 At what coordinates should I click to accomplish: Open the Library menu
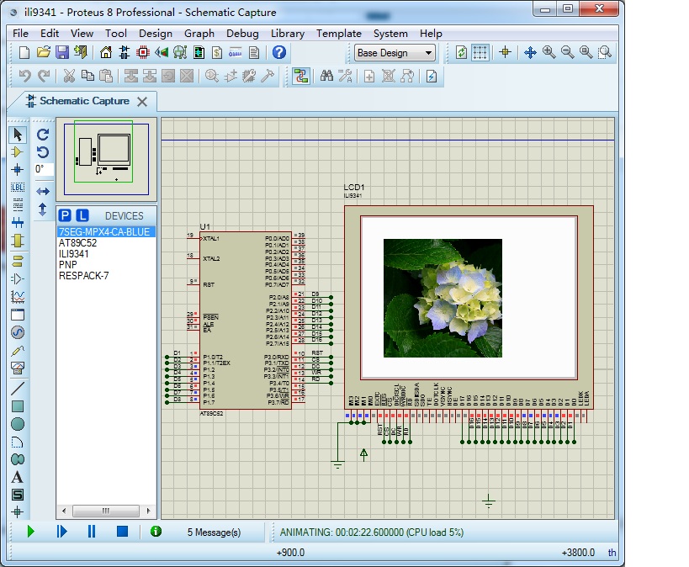click(x=288, y=34)
